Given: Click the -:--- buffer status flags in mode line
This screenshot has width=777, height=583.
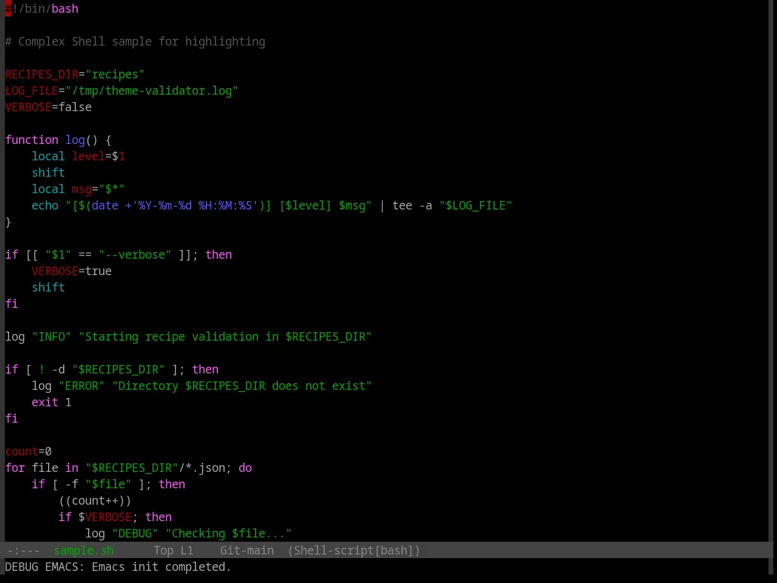Looking at the screenshot, I should 23,550.
